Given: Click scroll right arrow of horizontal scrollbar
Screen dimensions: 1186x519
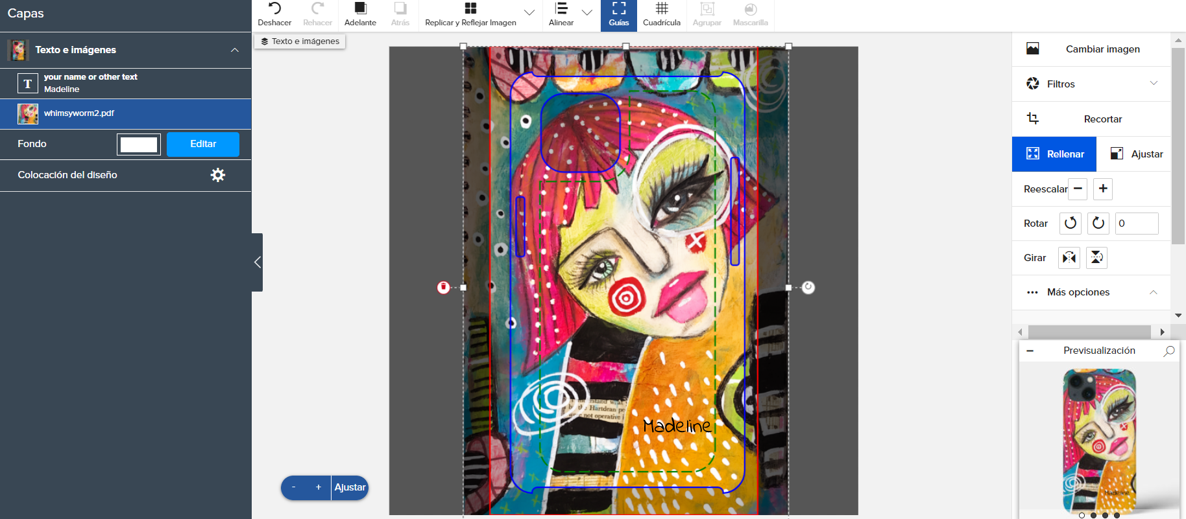Looking at the screenshot, I should (x=1162, y=332).
